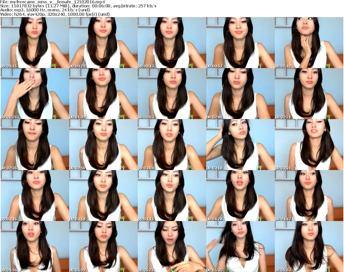Click the 00:02:50 timestamp label
The height and width of the screenshot is (272, 344).
78,168
